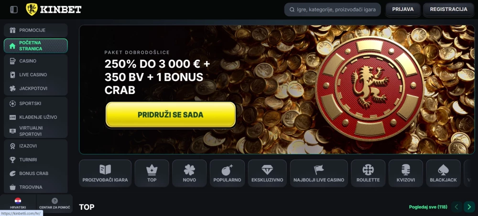478x216 pixels.
Task: Focus the games search field
Action: click(333, 10)
